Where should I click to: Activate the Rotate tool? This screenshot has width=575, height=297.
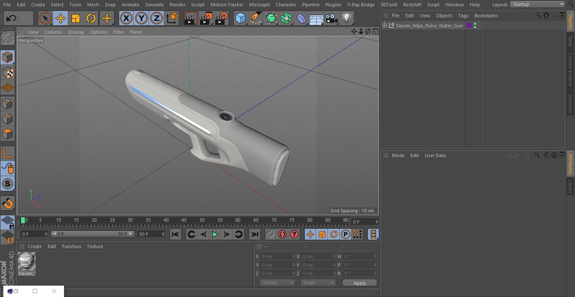pos(91,18)
